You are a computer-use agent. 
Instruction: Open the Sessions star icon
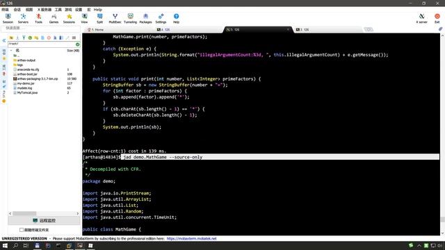pos(69,18)
